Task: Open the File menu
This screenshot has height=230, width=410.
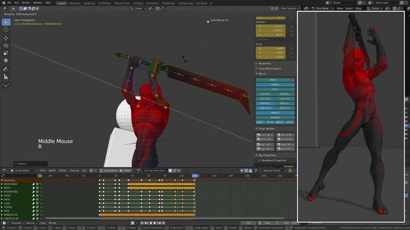Action: tap(10, 3)
